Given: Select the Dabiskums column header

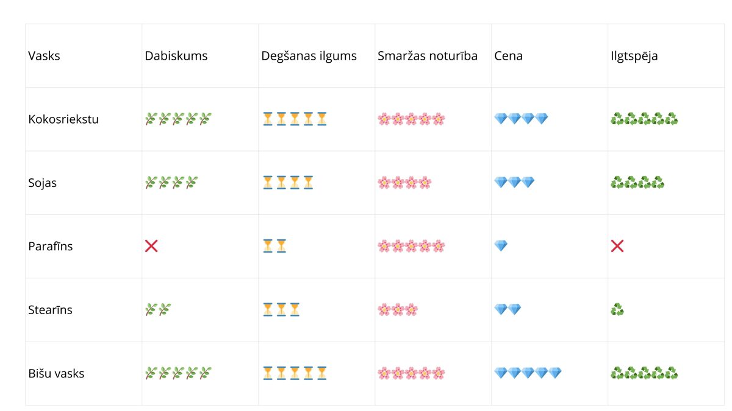Looking at the screenshot, I should pos(176,56).
